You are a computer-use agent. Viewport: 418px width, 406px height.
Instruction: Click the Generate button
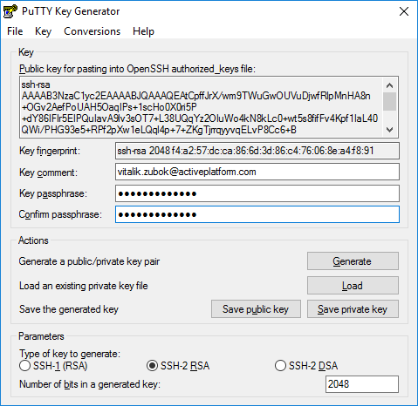[x=353, y=261]
